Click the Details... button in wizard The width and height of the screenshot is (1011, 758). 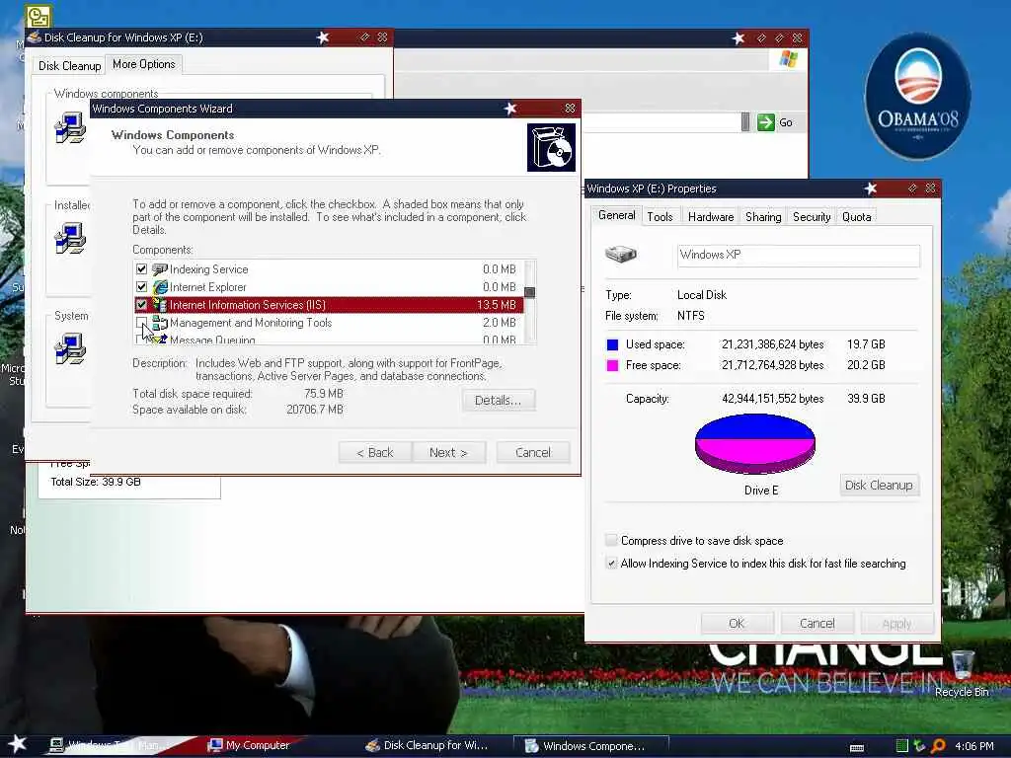click(499, 400)
